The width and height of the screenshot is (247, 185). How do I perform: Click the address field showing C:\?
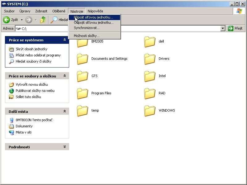coord(118,28)
